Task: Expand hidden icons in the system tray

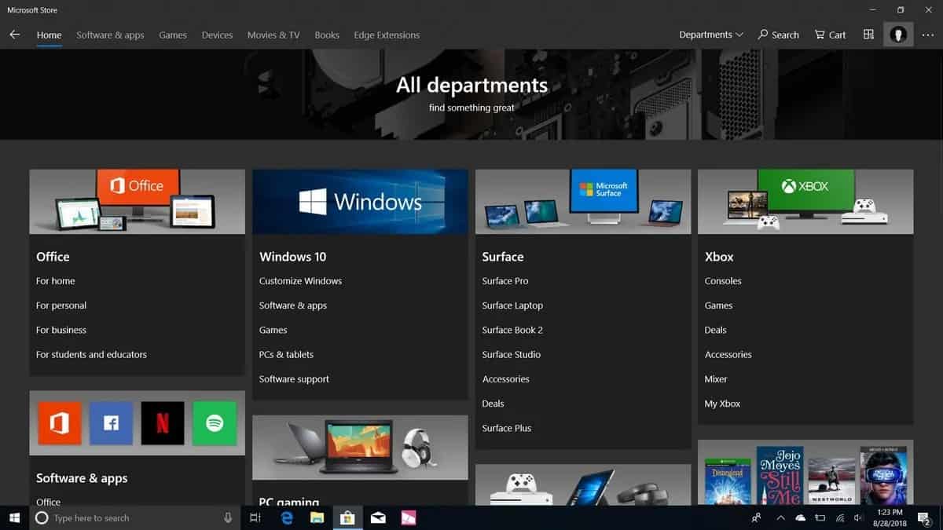Action: pos(780,517)
